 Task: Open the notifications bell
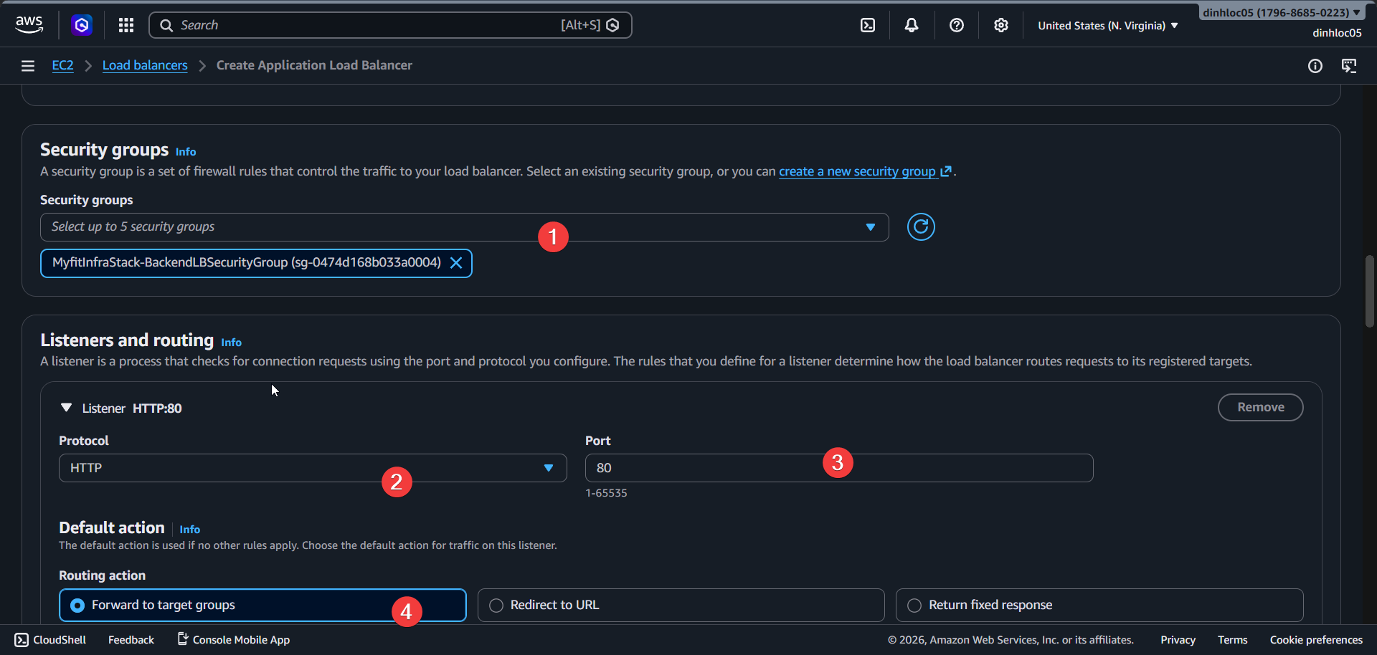[912, 25]
